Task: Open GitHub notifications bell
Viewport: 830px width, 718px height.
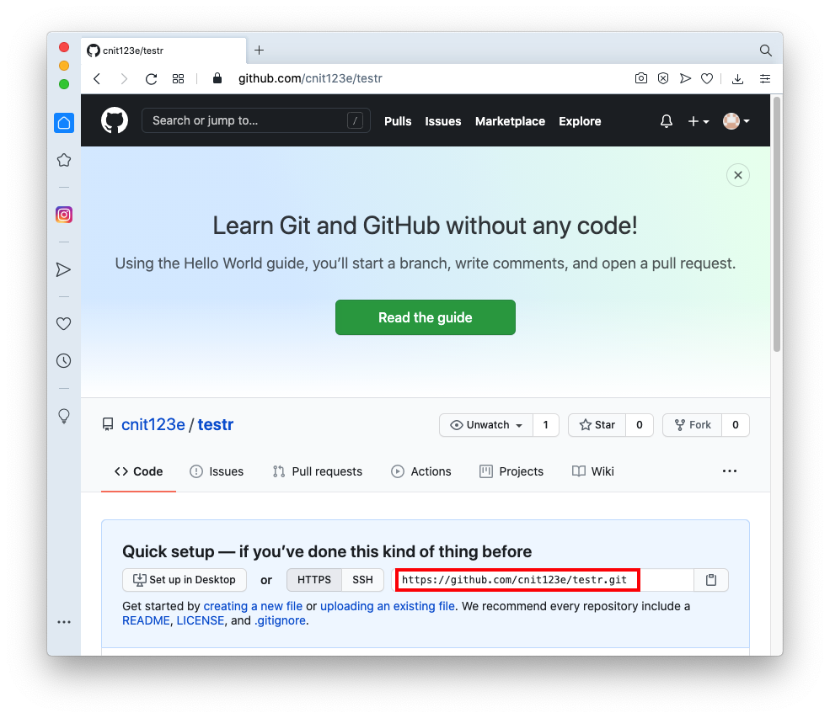Action: (667, 121)
